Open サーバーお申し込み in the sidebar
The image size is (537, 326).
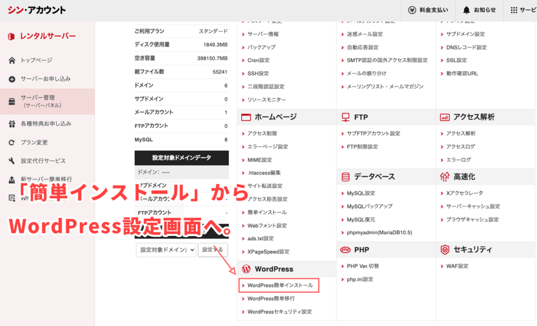point(46,79)
